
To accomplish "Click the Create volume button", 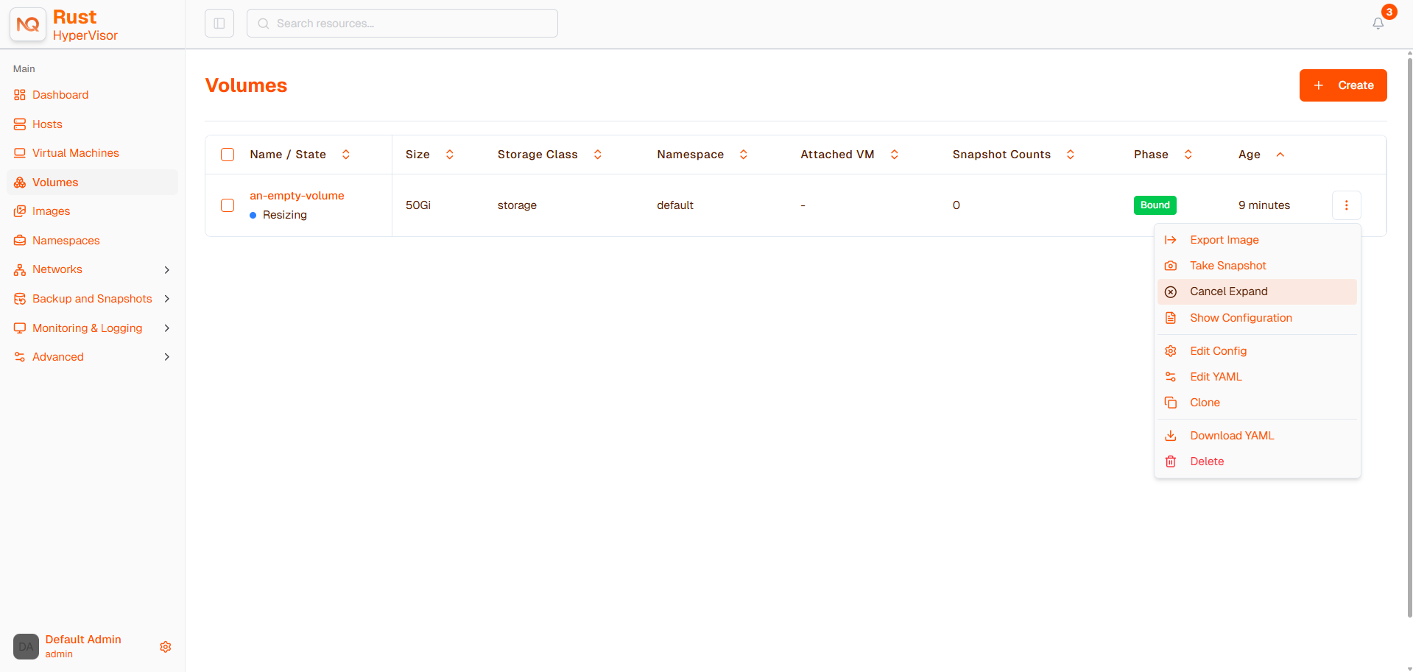I will tap(1343, 85).
